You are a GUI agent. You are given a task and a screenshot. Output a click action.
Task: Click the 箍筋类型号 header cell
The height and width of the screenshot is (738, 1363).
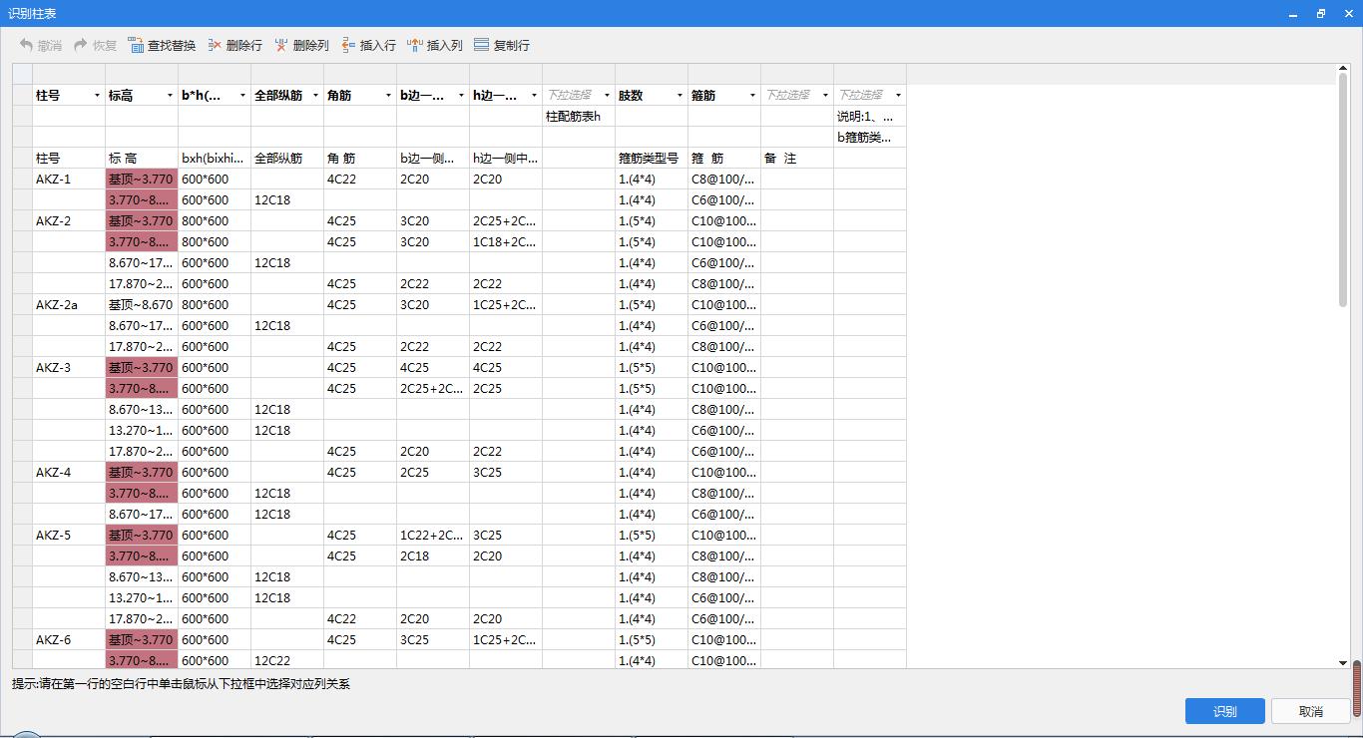tap(652, 159)
